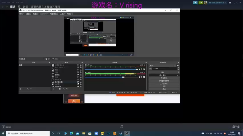Open the Steam account name dropdown
Screen dimensions: 243x136
pos(217,3)
